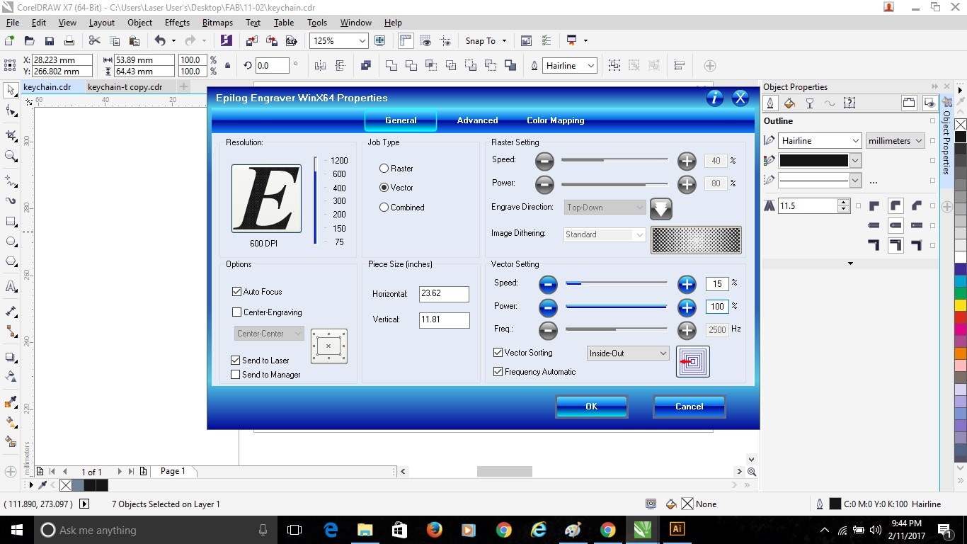Open Adobe Illustrator from the taskbar
The width and height of the screenshot is (967, 544).
point(677,529)
